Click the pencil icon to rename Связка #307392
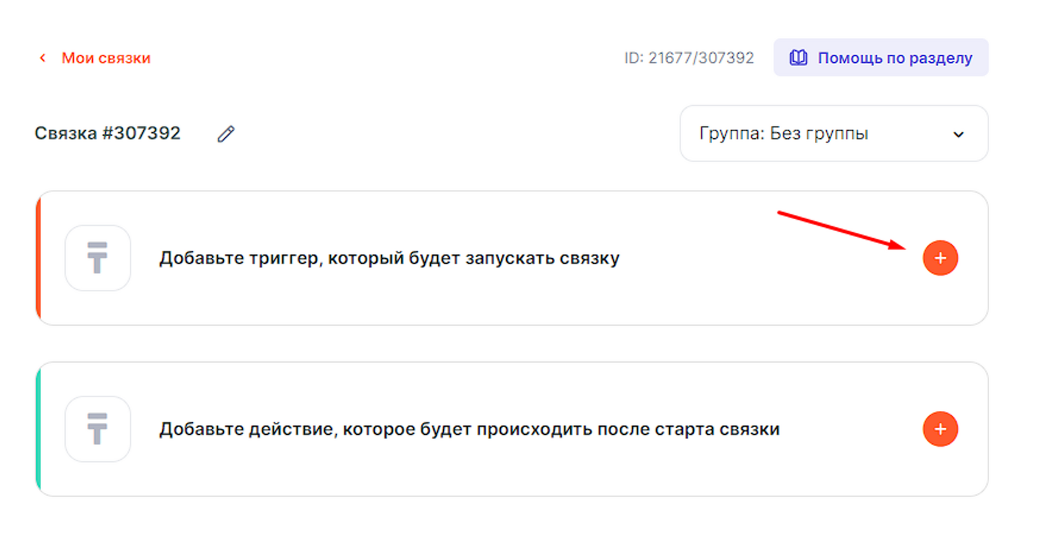 click(x=226, y=134)
